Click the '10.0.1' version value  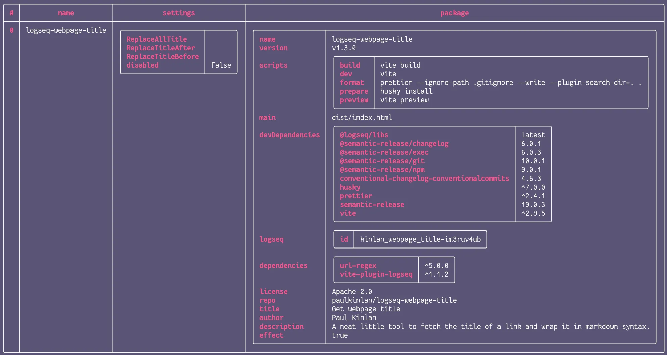[x=533, y=161]
